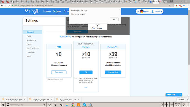Open the Harold_Bloom pdf download options arrow
Viewport: 190px width, 107px height.
pyautogui.click(x=25, y=100)
